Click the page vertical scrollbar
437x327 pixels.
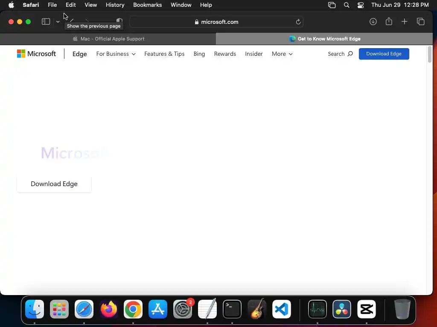coord(429,54)
